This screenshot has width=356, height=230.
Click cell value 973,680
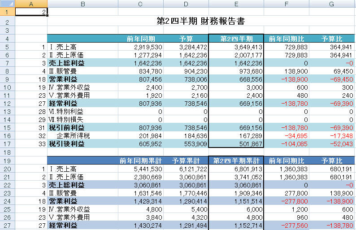(251, 71)
